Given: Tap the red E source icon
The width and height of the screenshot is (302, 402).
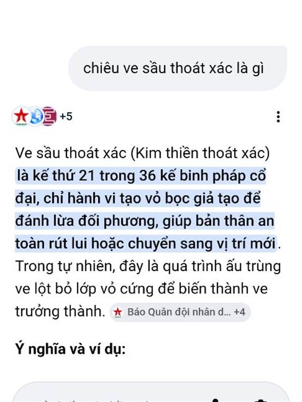Looking at the screenshot, I should pyautogui.click(x=49, y=117).
